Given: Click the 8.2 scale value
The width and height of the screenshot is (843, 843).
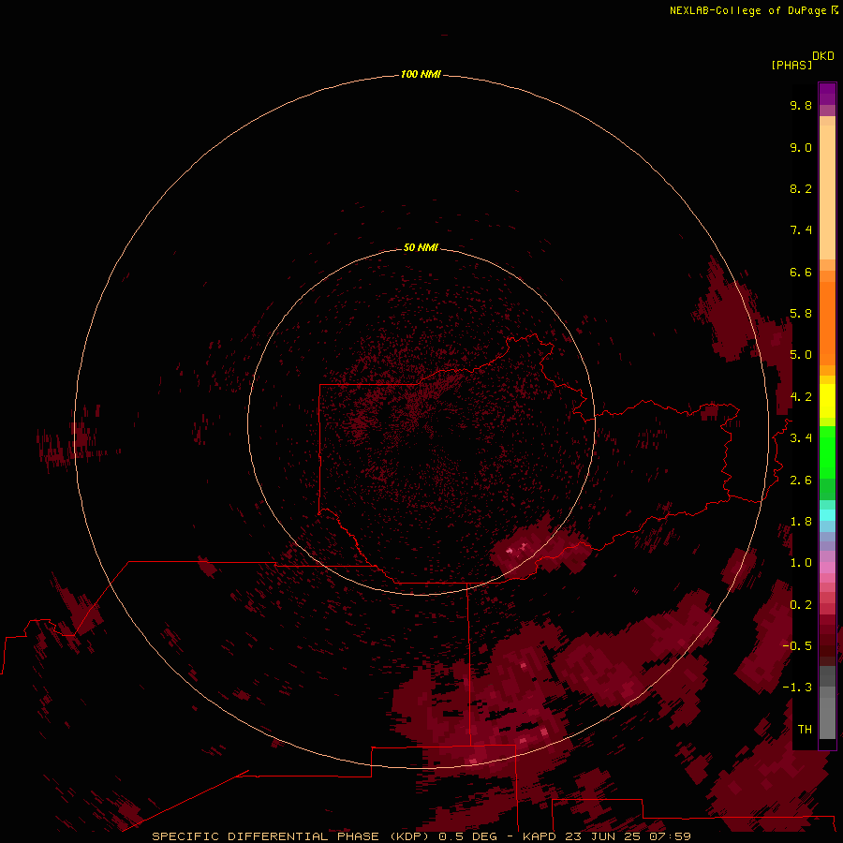Looking at the screenshot, I should 801,188.
